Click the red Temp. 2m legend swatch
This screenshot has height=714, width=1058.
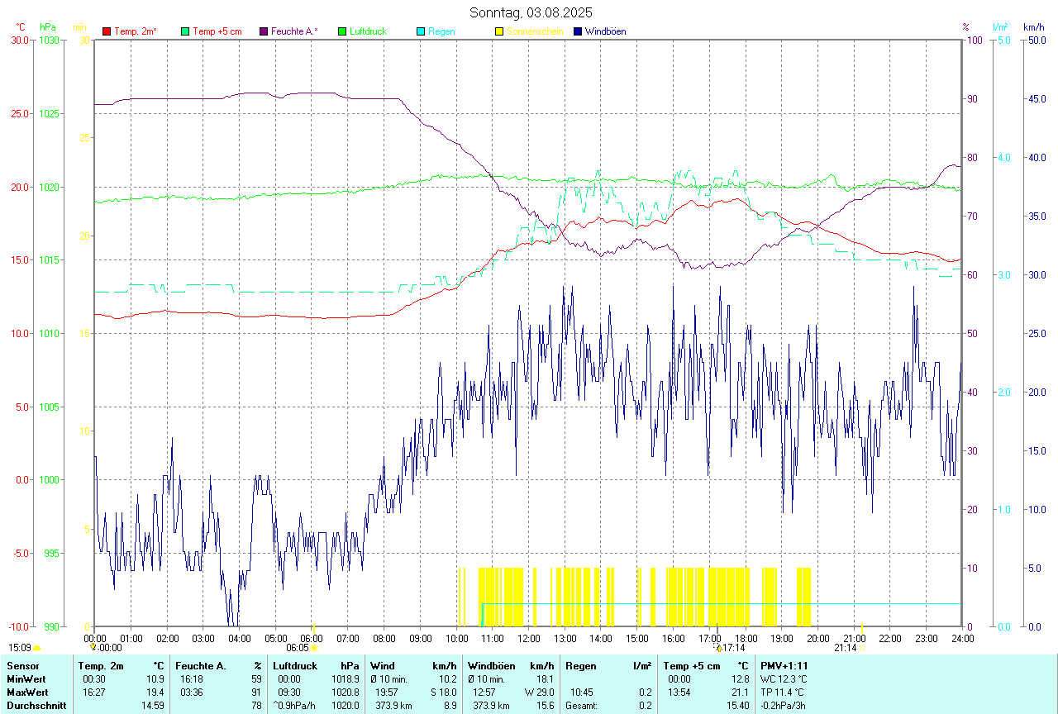(107, 31)
